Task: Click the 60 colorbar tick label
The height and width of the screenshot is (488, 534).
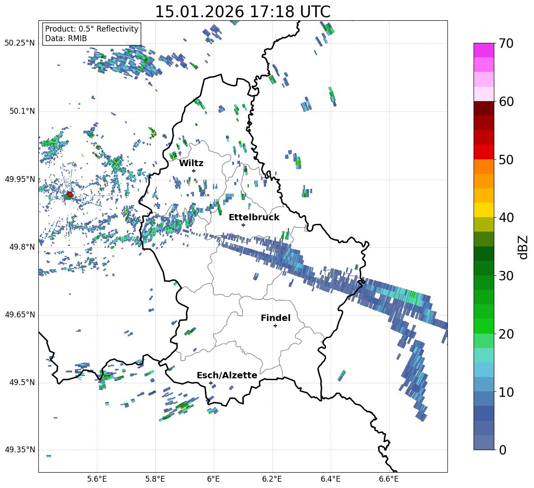Action: [506, 102]
